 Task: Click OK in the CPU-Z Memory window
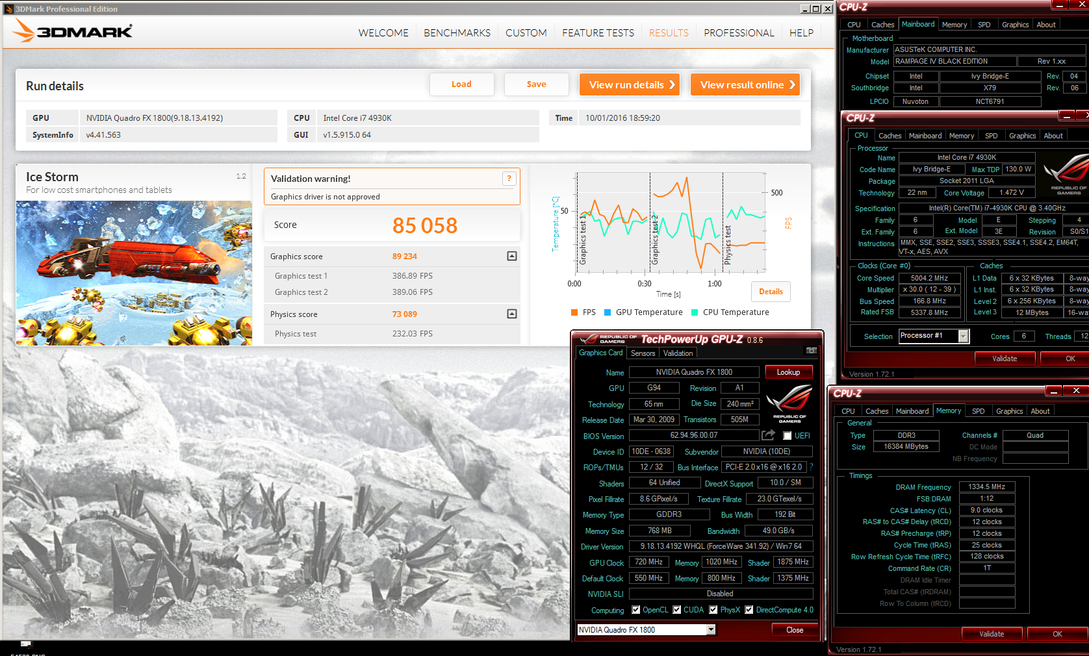click(x=1057, y=634)
